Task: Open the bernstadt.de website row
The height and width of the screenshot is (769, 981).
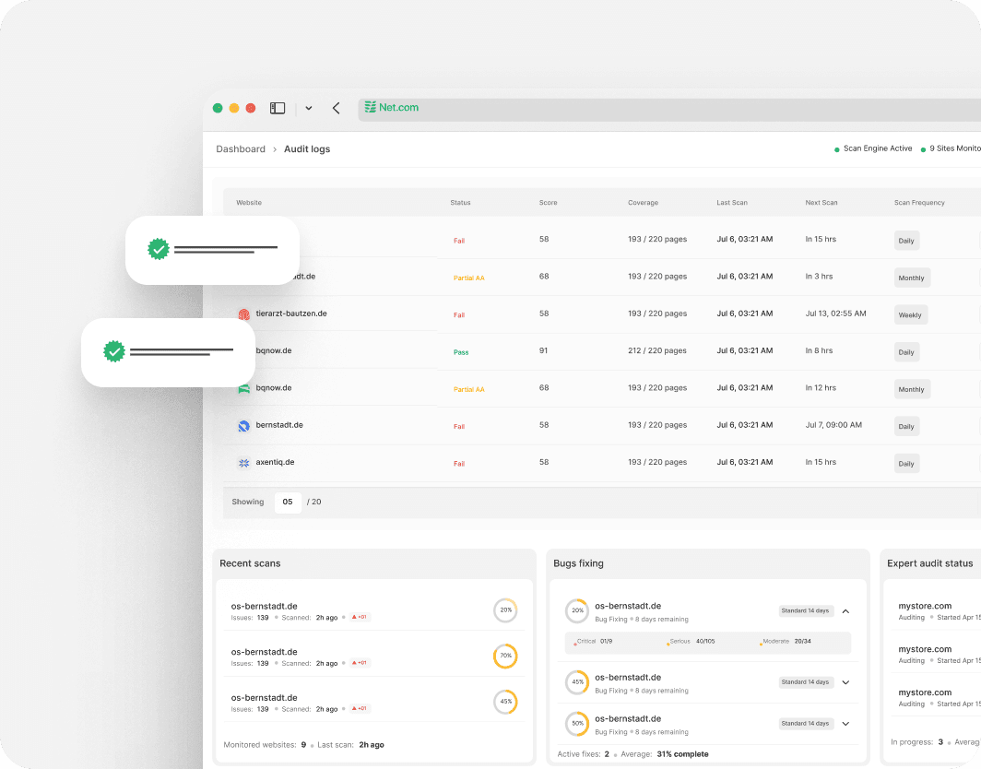Action: 279,425
